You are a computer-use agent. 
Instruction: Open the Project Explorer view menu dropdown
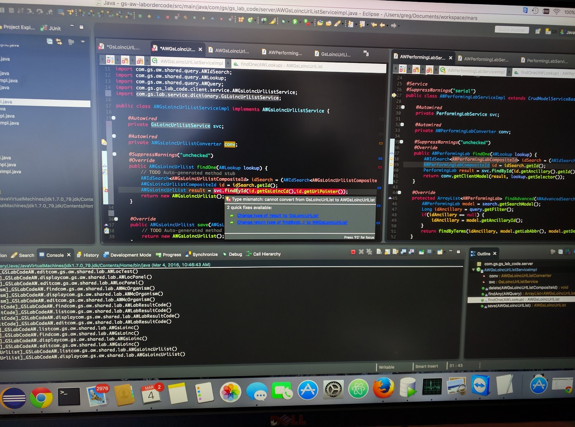[x=83, y=42]
